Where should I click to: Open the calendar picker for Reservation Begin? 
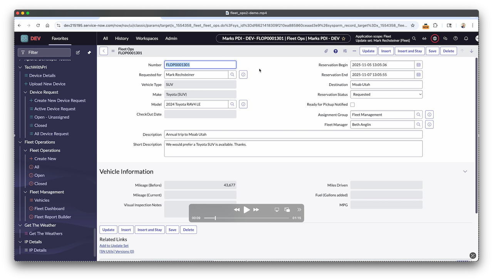point(418,65)
